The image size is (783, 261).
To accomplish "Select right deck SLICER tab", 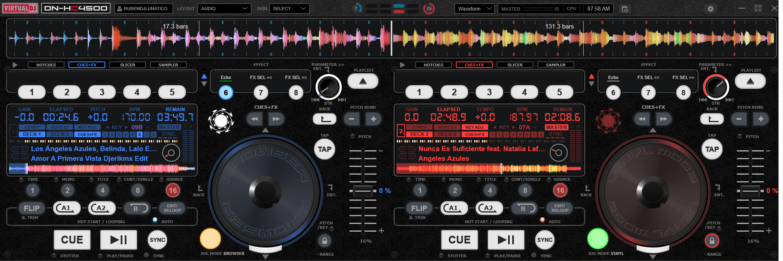I will tap(515, 65).
